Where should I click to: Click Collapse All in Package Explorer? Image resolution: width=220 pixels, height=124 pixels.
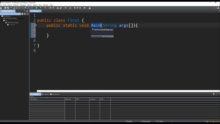point(22,14)
